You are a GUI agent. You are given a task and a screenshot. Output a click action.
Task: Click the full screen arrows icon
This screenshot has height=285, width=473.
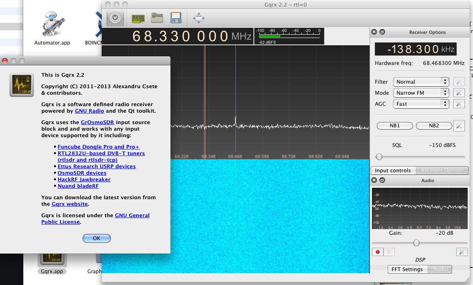pyautogui.click(x=199, y=18)
